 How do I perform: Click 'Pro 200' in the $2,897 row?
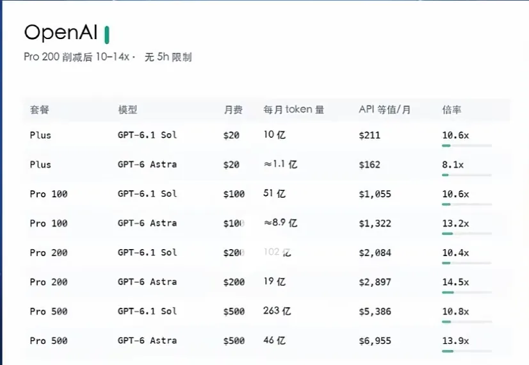pyautogui.click(x=49, y=282)
